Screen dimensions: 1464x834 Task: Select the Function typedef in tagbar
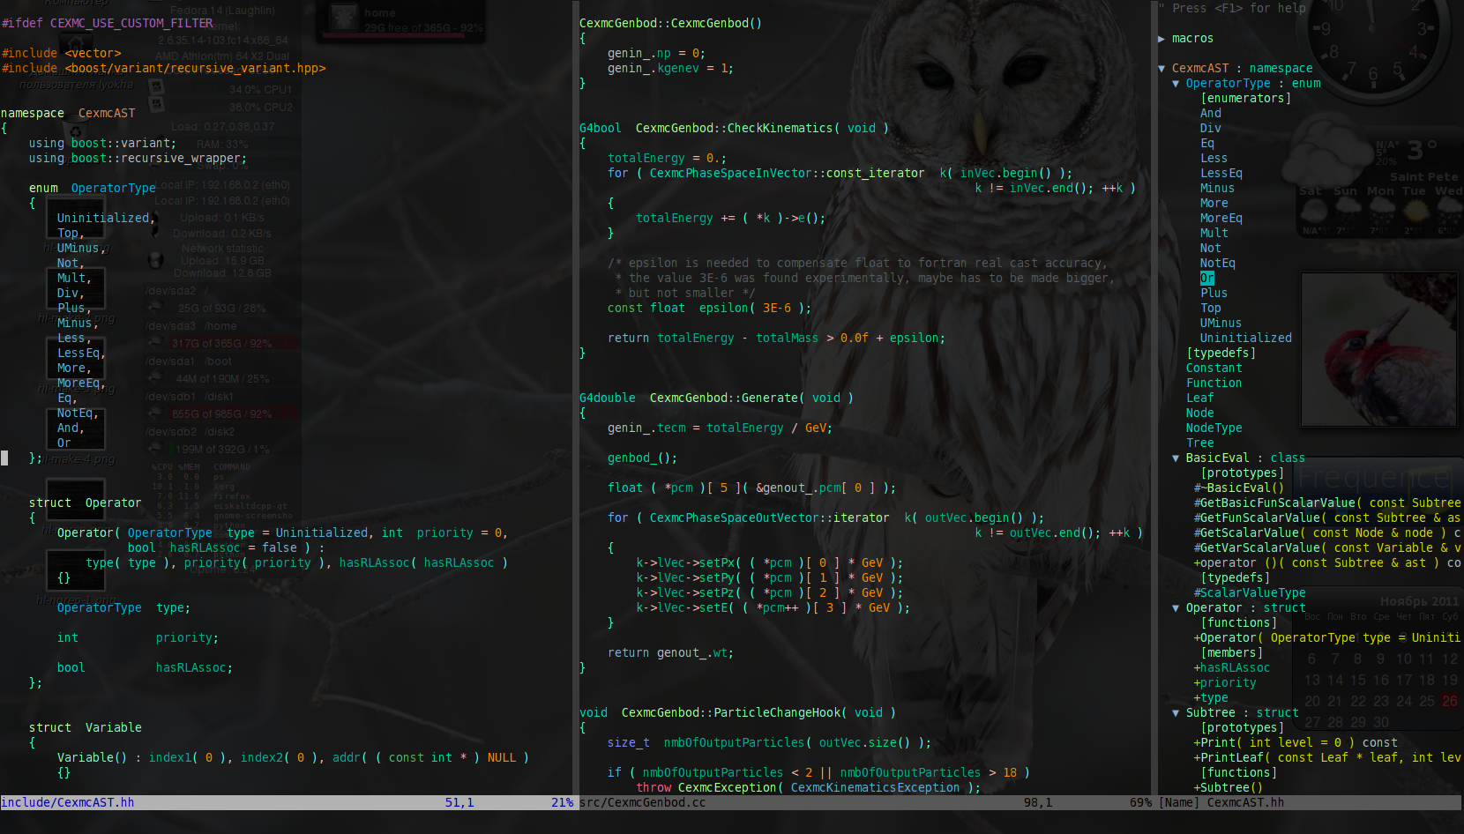(1214, 383)
